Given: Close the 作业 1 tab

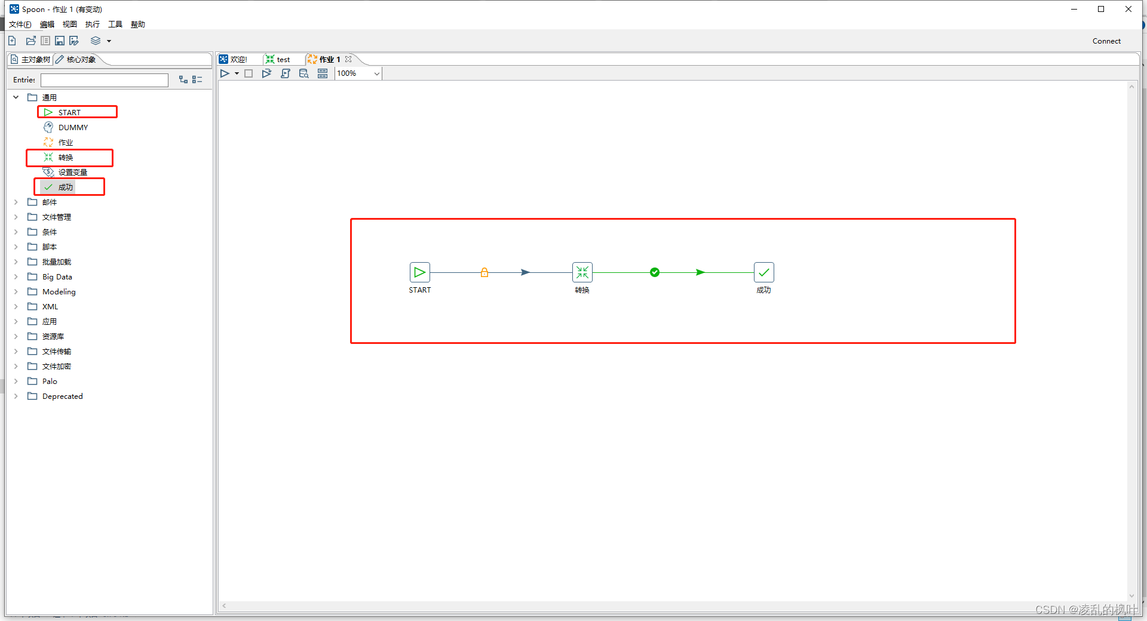Looking at the screenshot, I should tap(348, 59).
